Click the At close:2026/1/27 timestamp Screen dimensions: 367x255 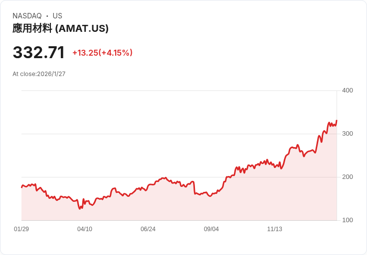tap(39, 74)
